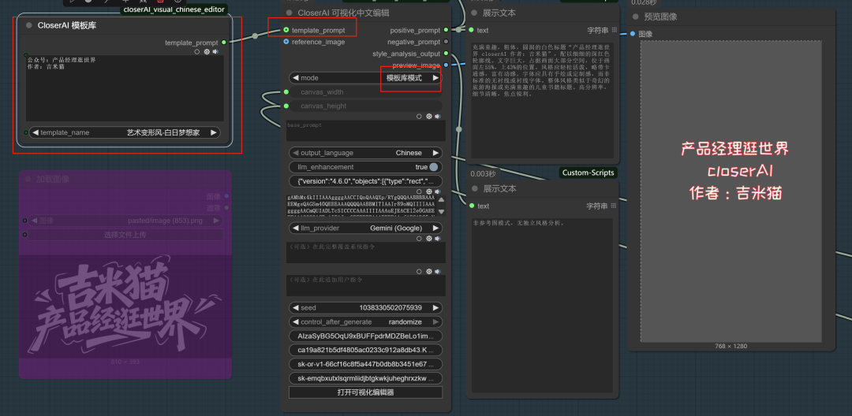
Task: Advance output_language with its right arrow
Action: click(435, 153)
